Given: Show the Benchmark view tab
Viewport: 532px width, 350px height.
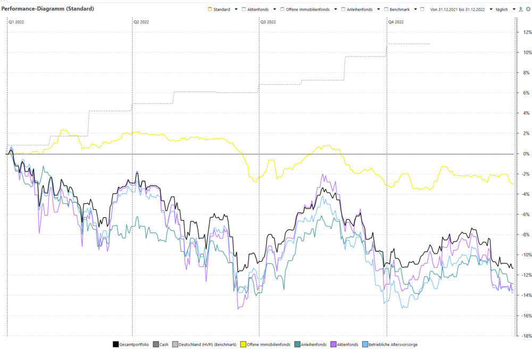Looking at the screenshot, I should (x=397, y=10).
